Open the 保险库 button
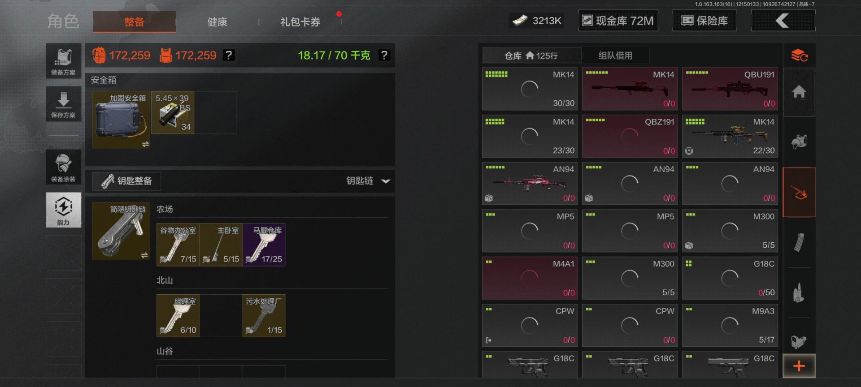Viewport: 861px width, 387px height. pyautogui.click(x=704, y=21)
